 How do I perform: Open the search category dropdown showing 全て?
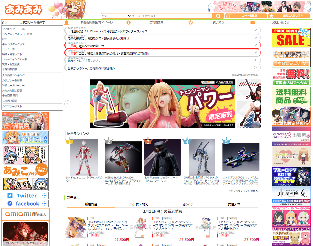tap(116, 16)
